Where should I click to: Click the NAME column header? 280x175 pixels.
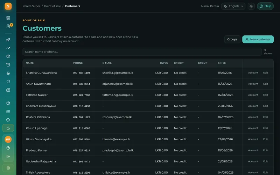click(x=30, y=63)
